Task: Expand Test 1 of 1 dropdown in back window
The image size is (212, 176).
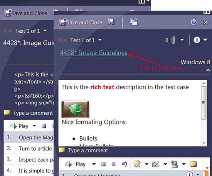Action: tap(45, 31)
